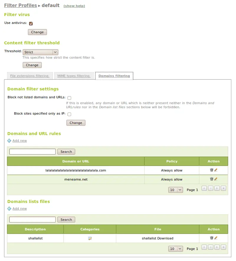Click Change button under Filter virus
236x261 pixels.
pos(37,32)
